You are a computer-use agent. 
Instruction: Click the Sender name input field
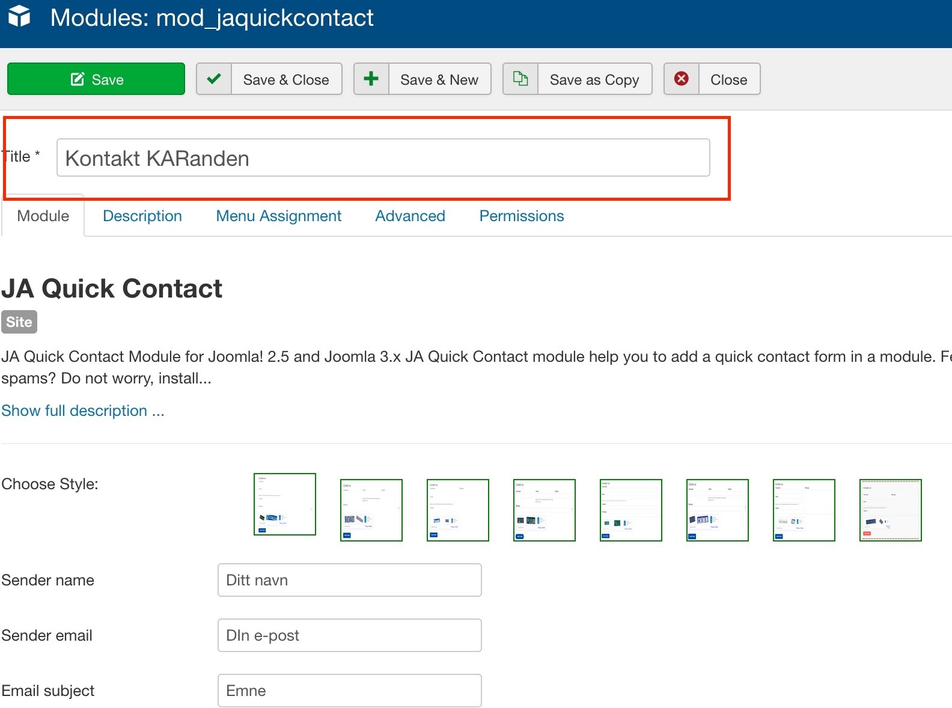click(350, 580)
